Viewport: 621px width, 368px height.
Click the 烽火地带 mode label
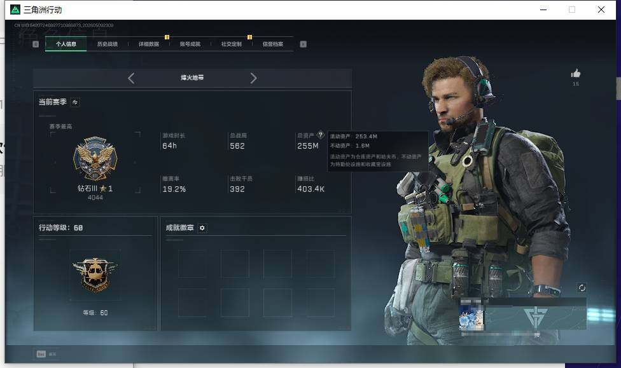tap(192, 78)
